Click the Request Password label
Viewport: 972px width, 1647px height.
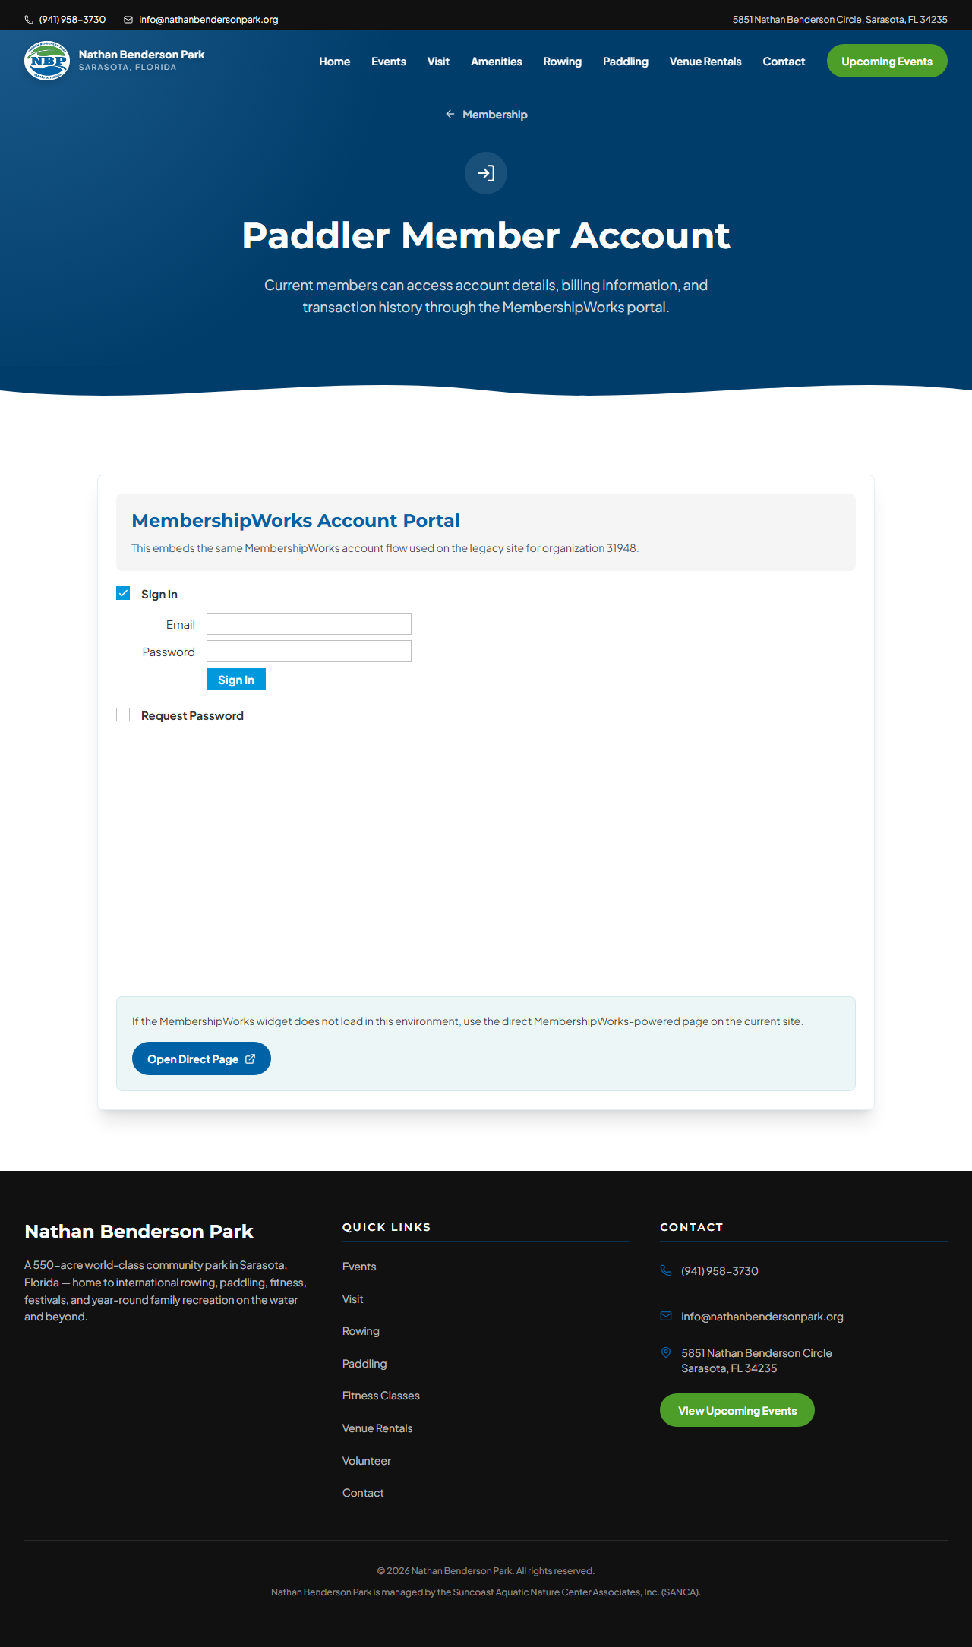click(192, 716)
